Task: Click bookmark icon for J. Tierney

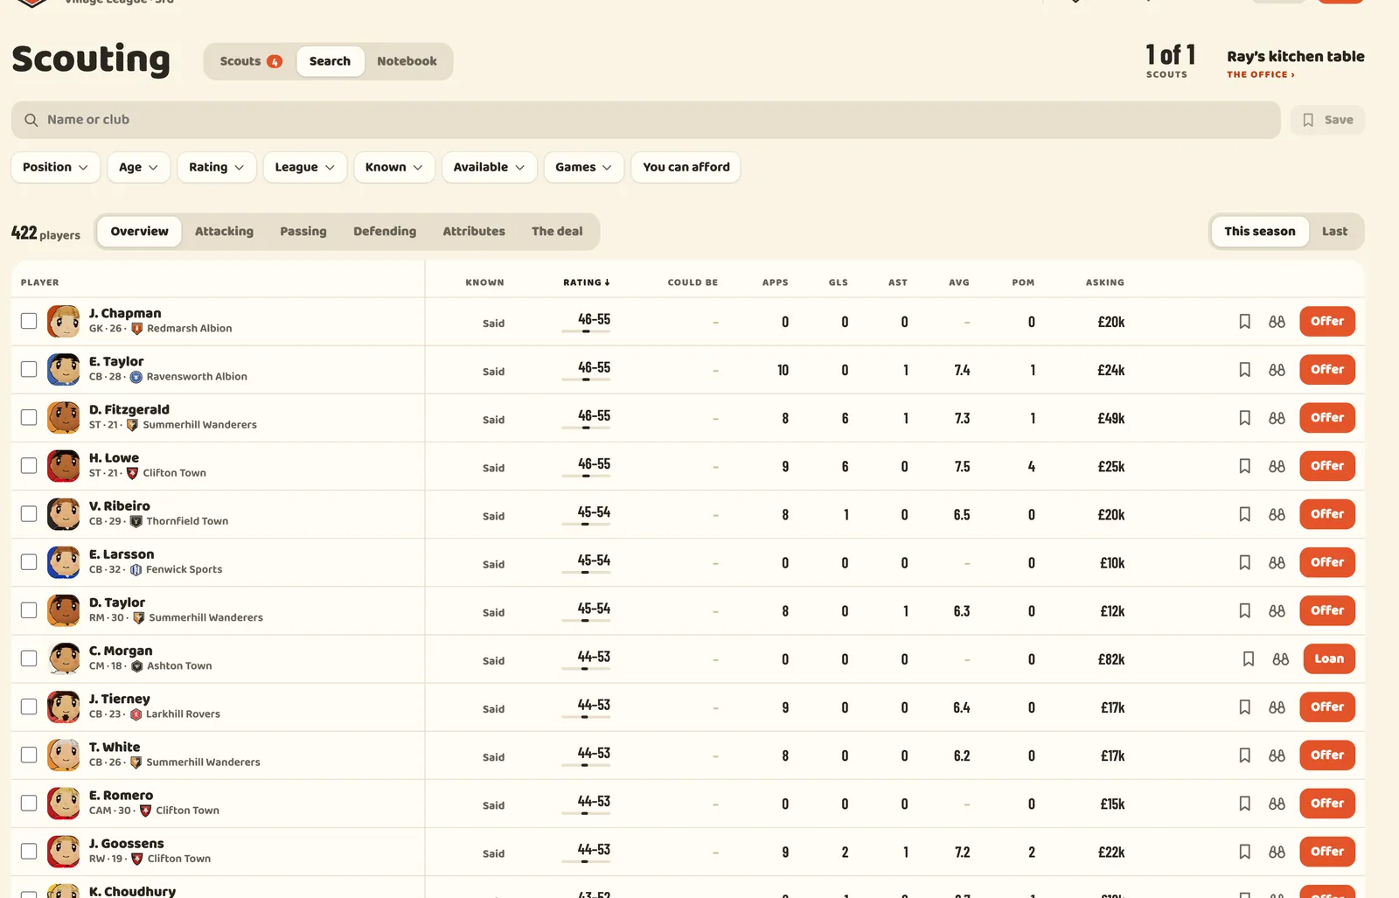Action: click(x=1244, y=707)
